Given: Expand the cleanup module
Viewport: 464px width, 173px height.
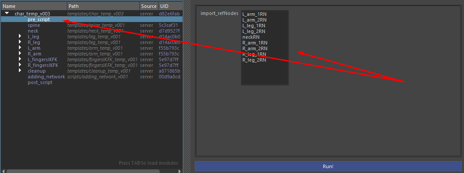Looking at the screenshot, I should point(20,71).
